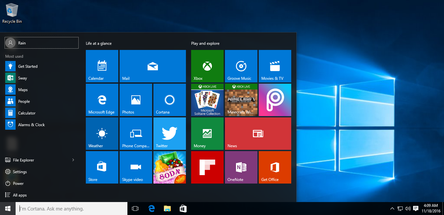Open Calculator from Most used list
This screenshot has width=444, height=215.
pos(42,113)
